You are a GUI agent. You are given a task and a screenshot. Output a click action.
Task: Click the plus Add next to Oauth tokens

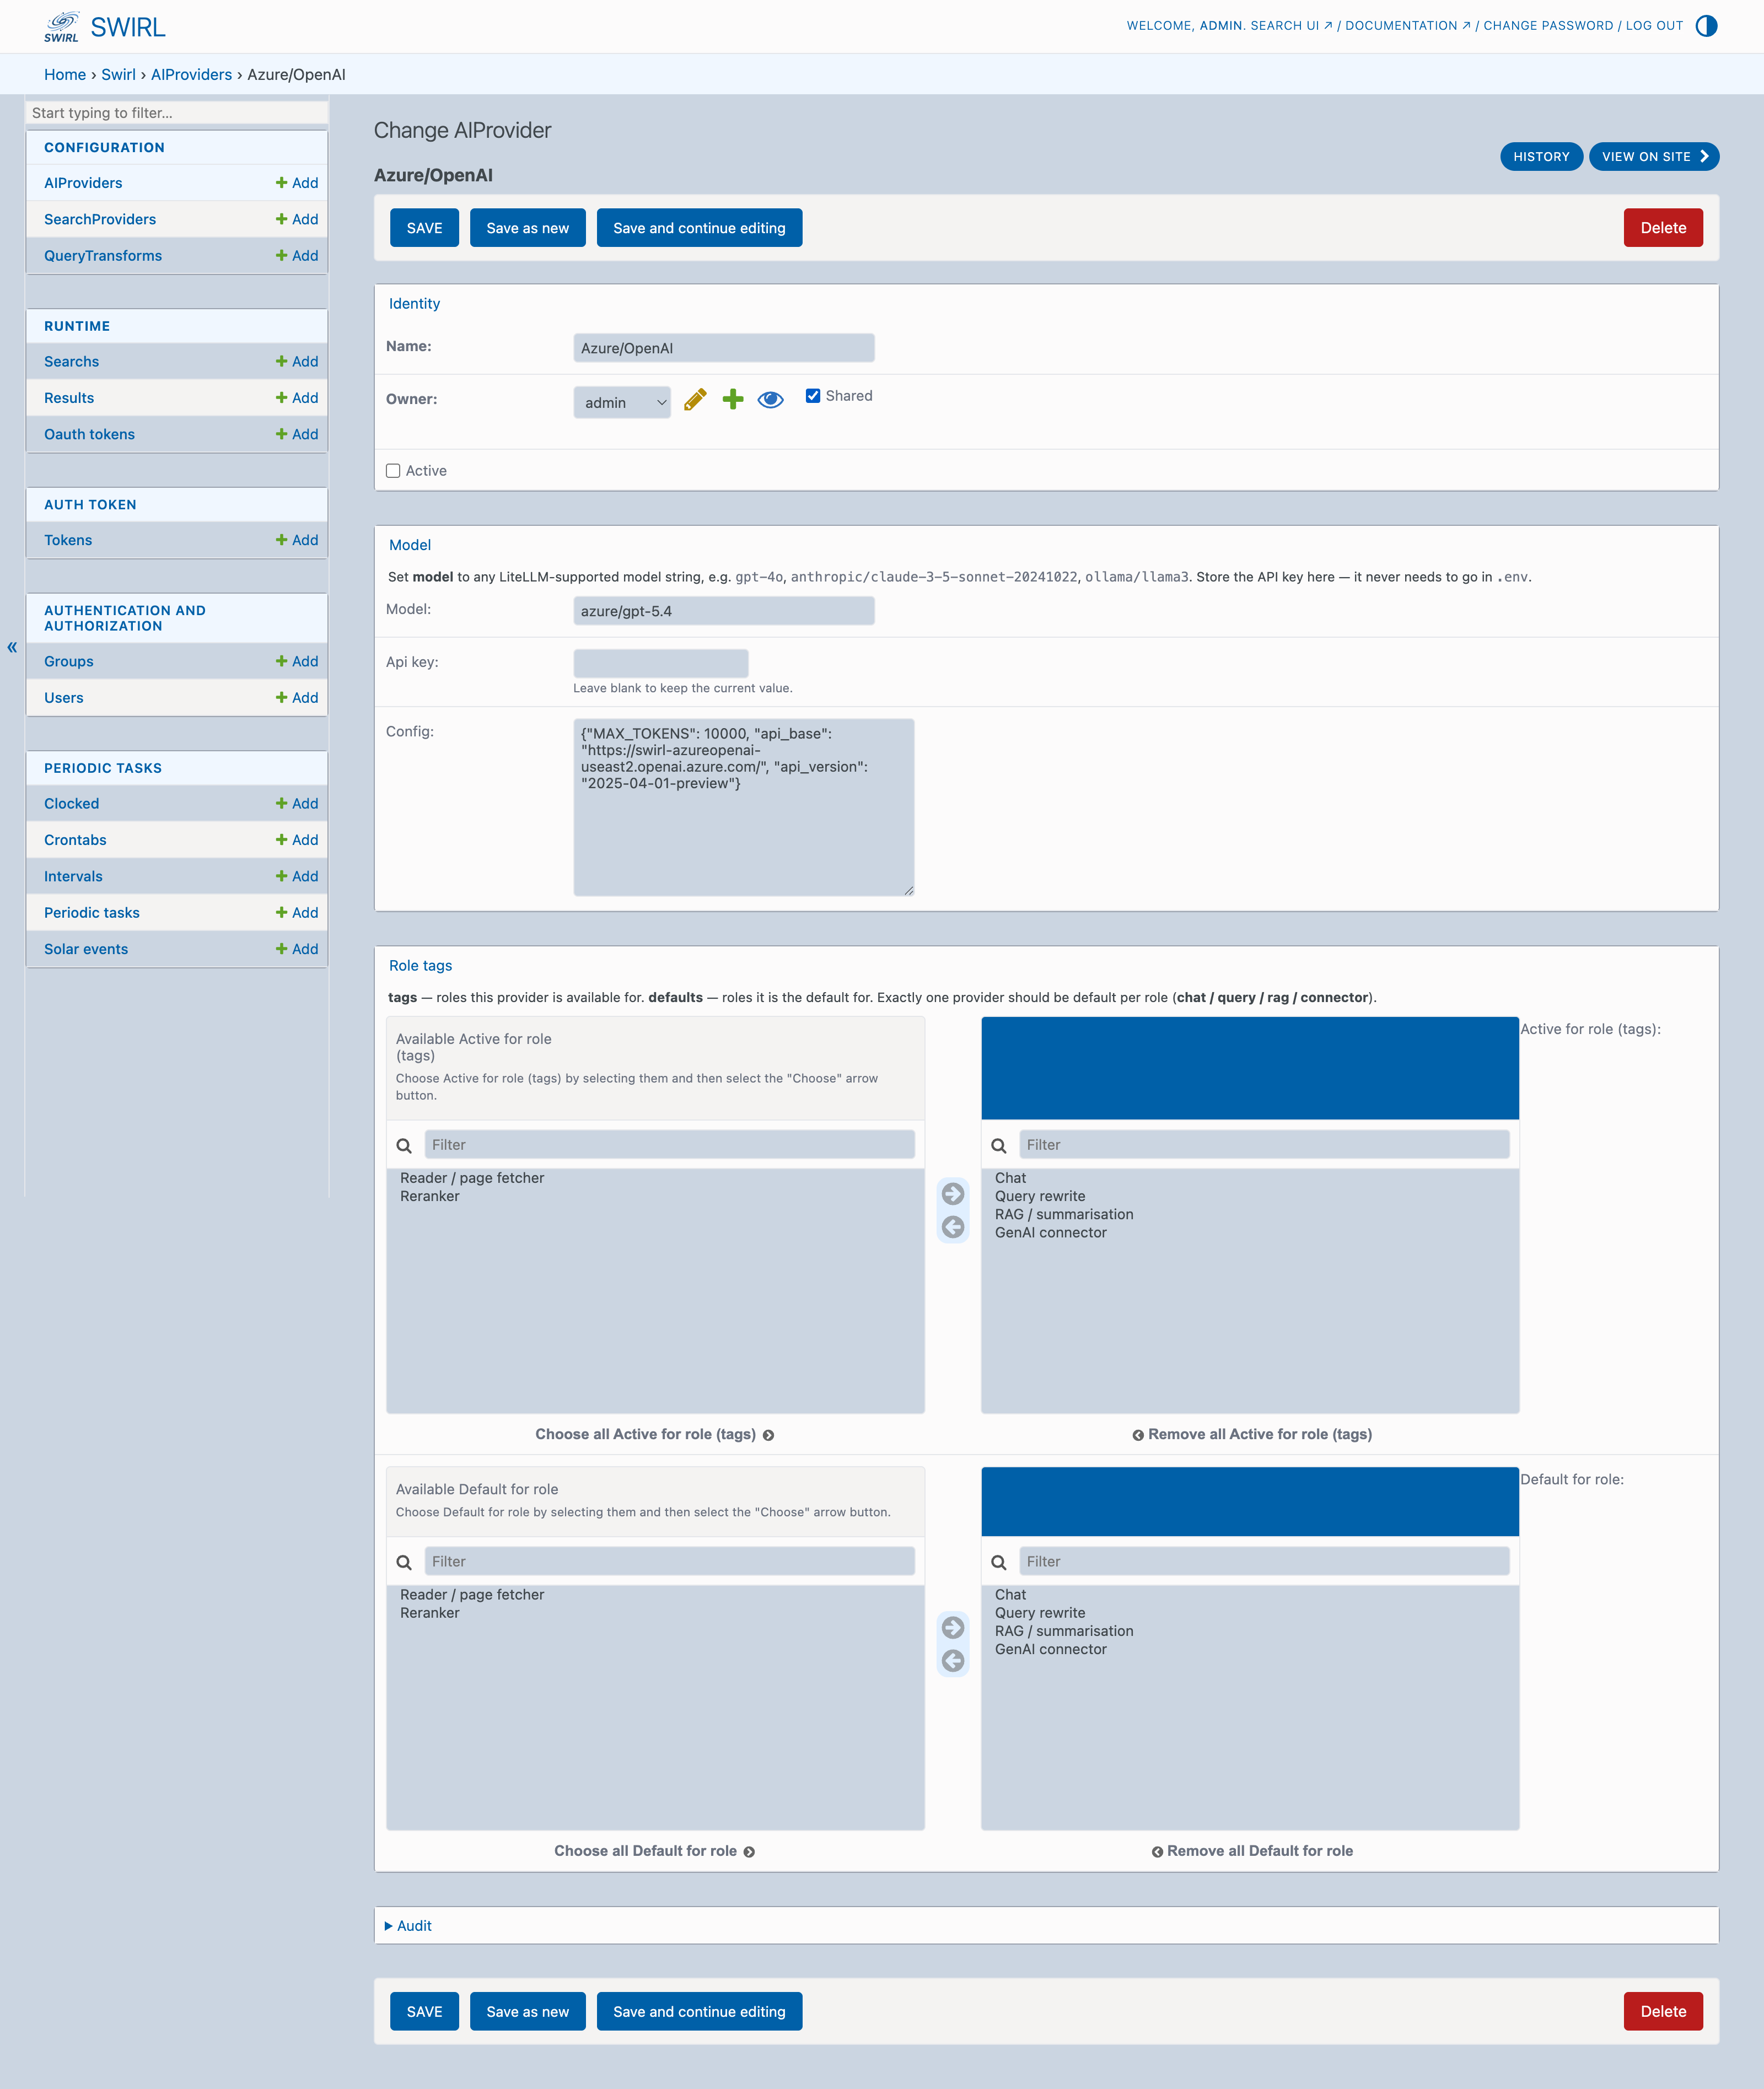point(297,434)
